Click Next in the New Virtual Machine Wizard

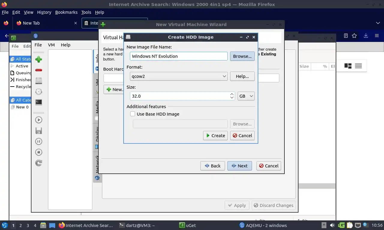coord(240,166)
